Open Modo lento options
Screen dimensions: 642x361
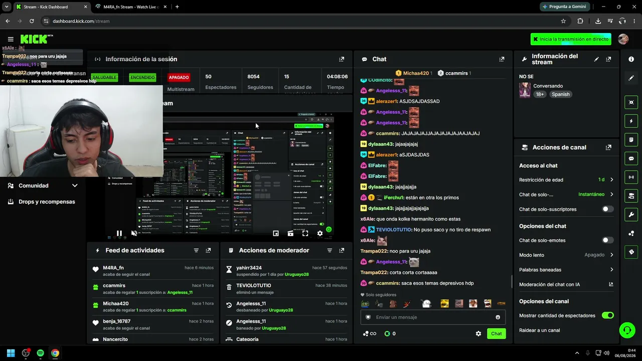click(x=566, y=255)
